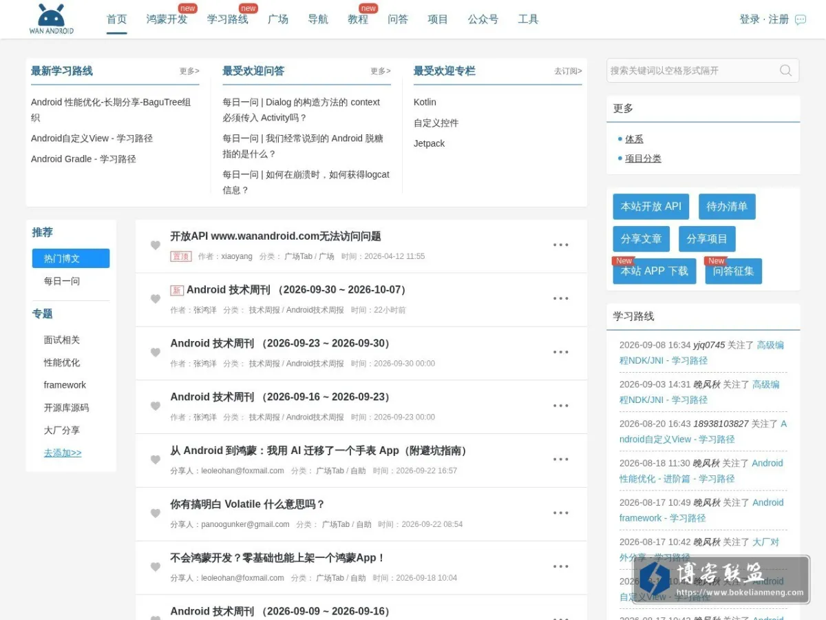
Task: Like the 开放API www.wanandroid.com无法访问问题 post heart
Action: pos(156,245)
